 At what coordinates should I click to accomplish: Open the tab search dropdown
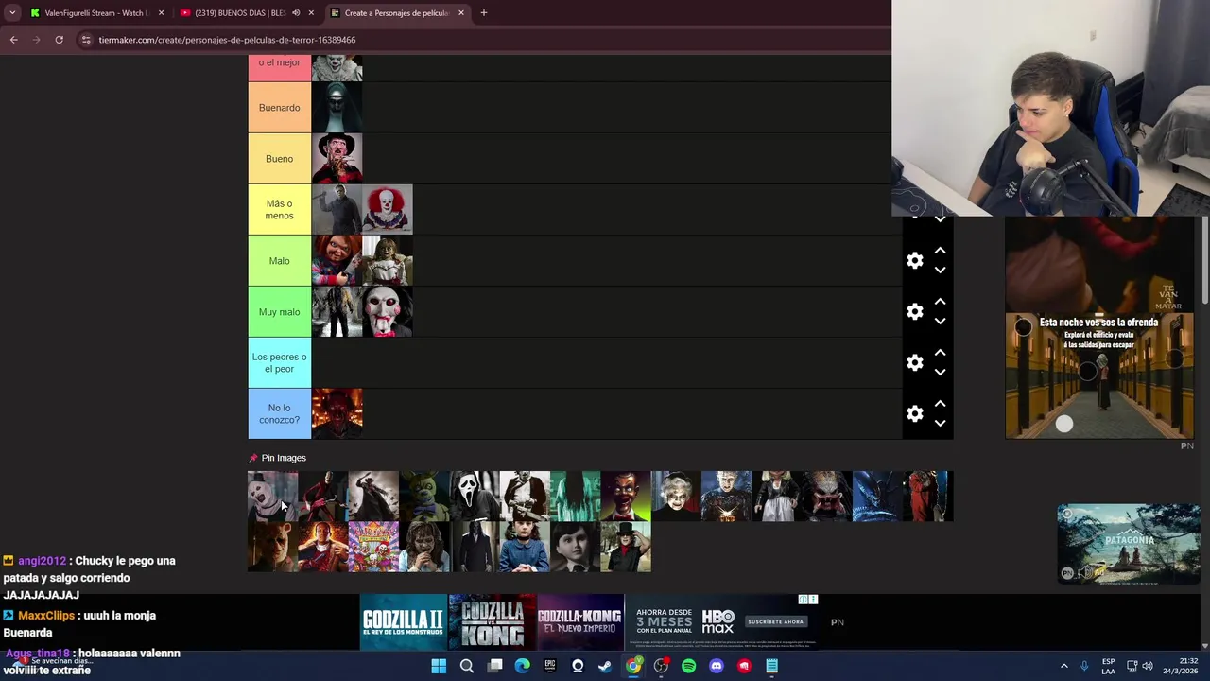(x=12, y=13)
